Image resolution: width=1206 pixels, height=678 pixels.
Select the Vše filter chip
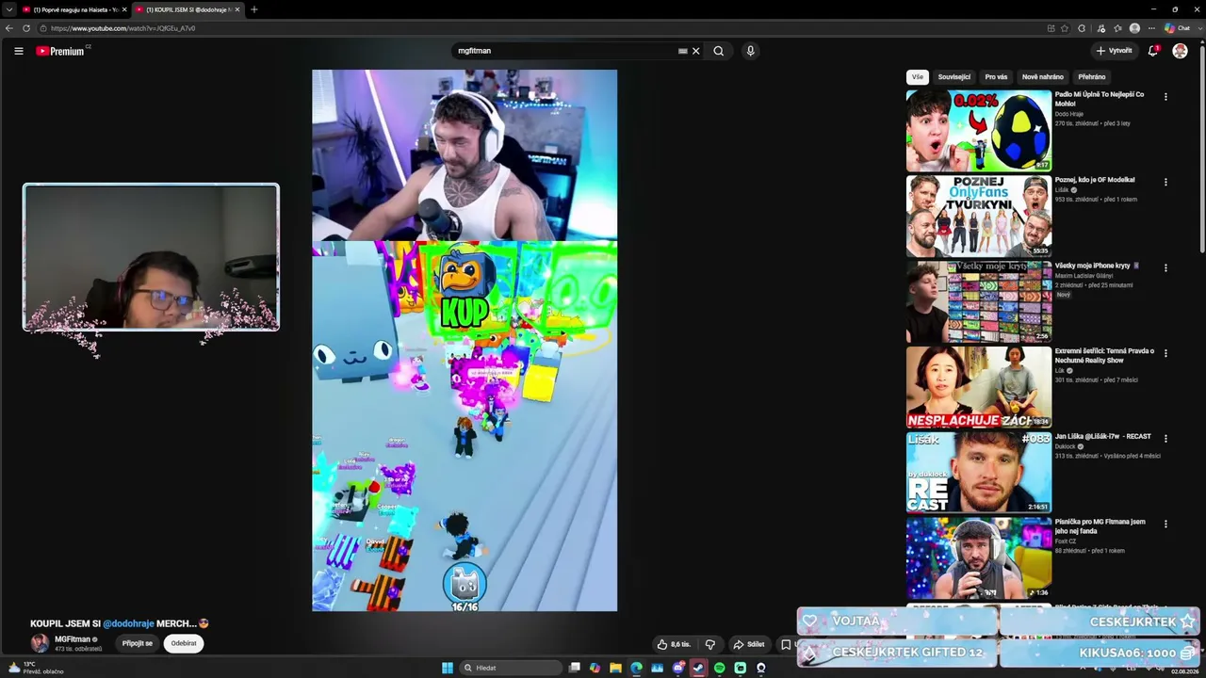[918, 77]
